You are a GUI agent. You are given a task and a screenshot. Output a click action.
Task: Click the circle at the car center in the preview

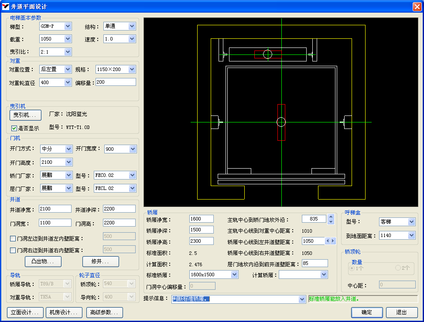281,122
